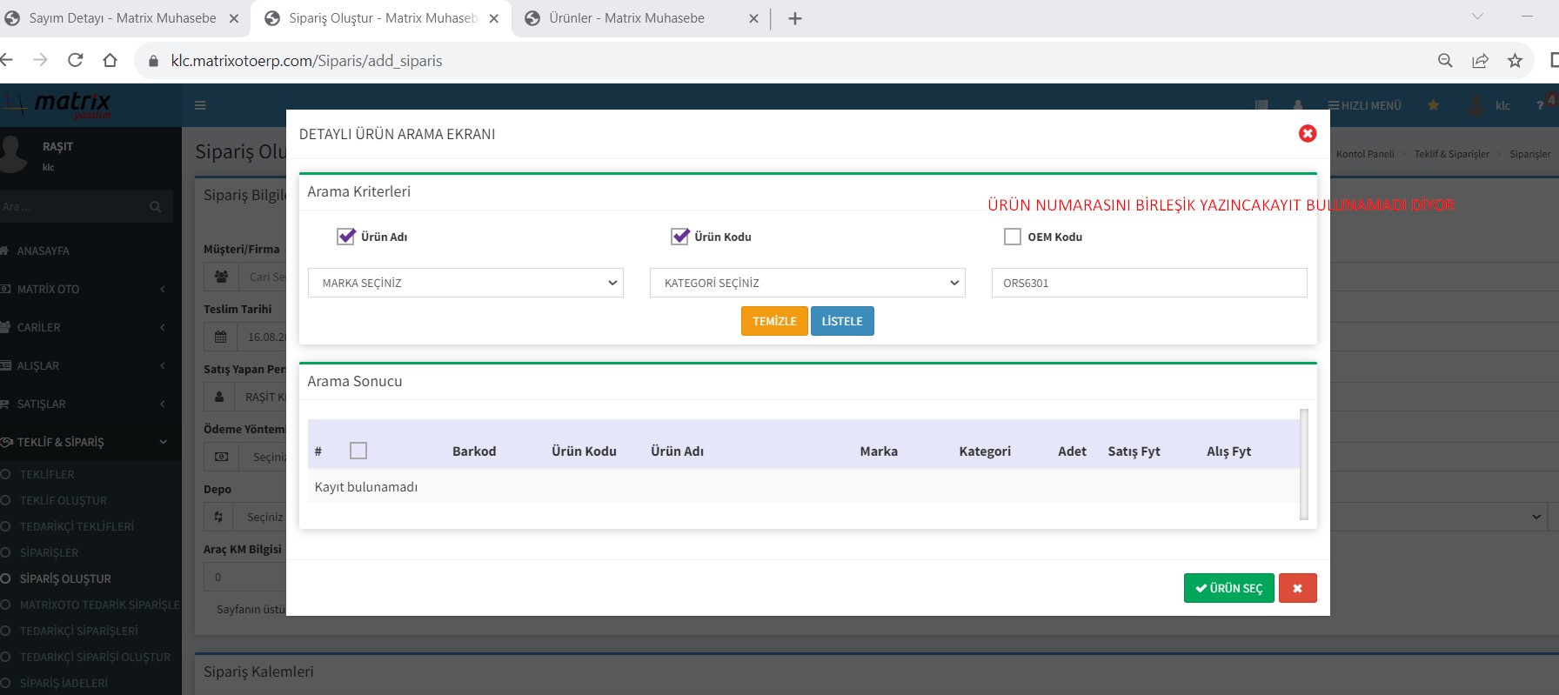Enable the OEM Kodu checkbox
The width and height of the screenshot is (1559, 695).
tap(1013, 237)
